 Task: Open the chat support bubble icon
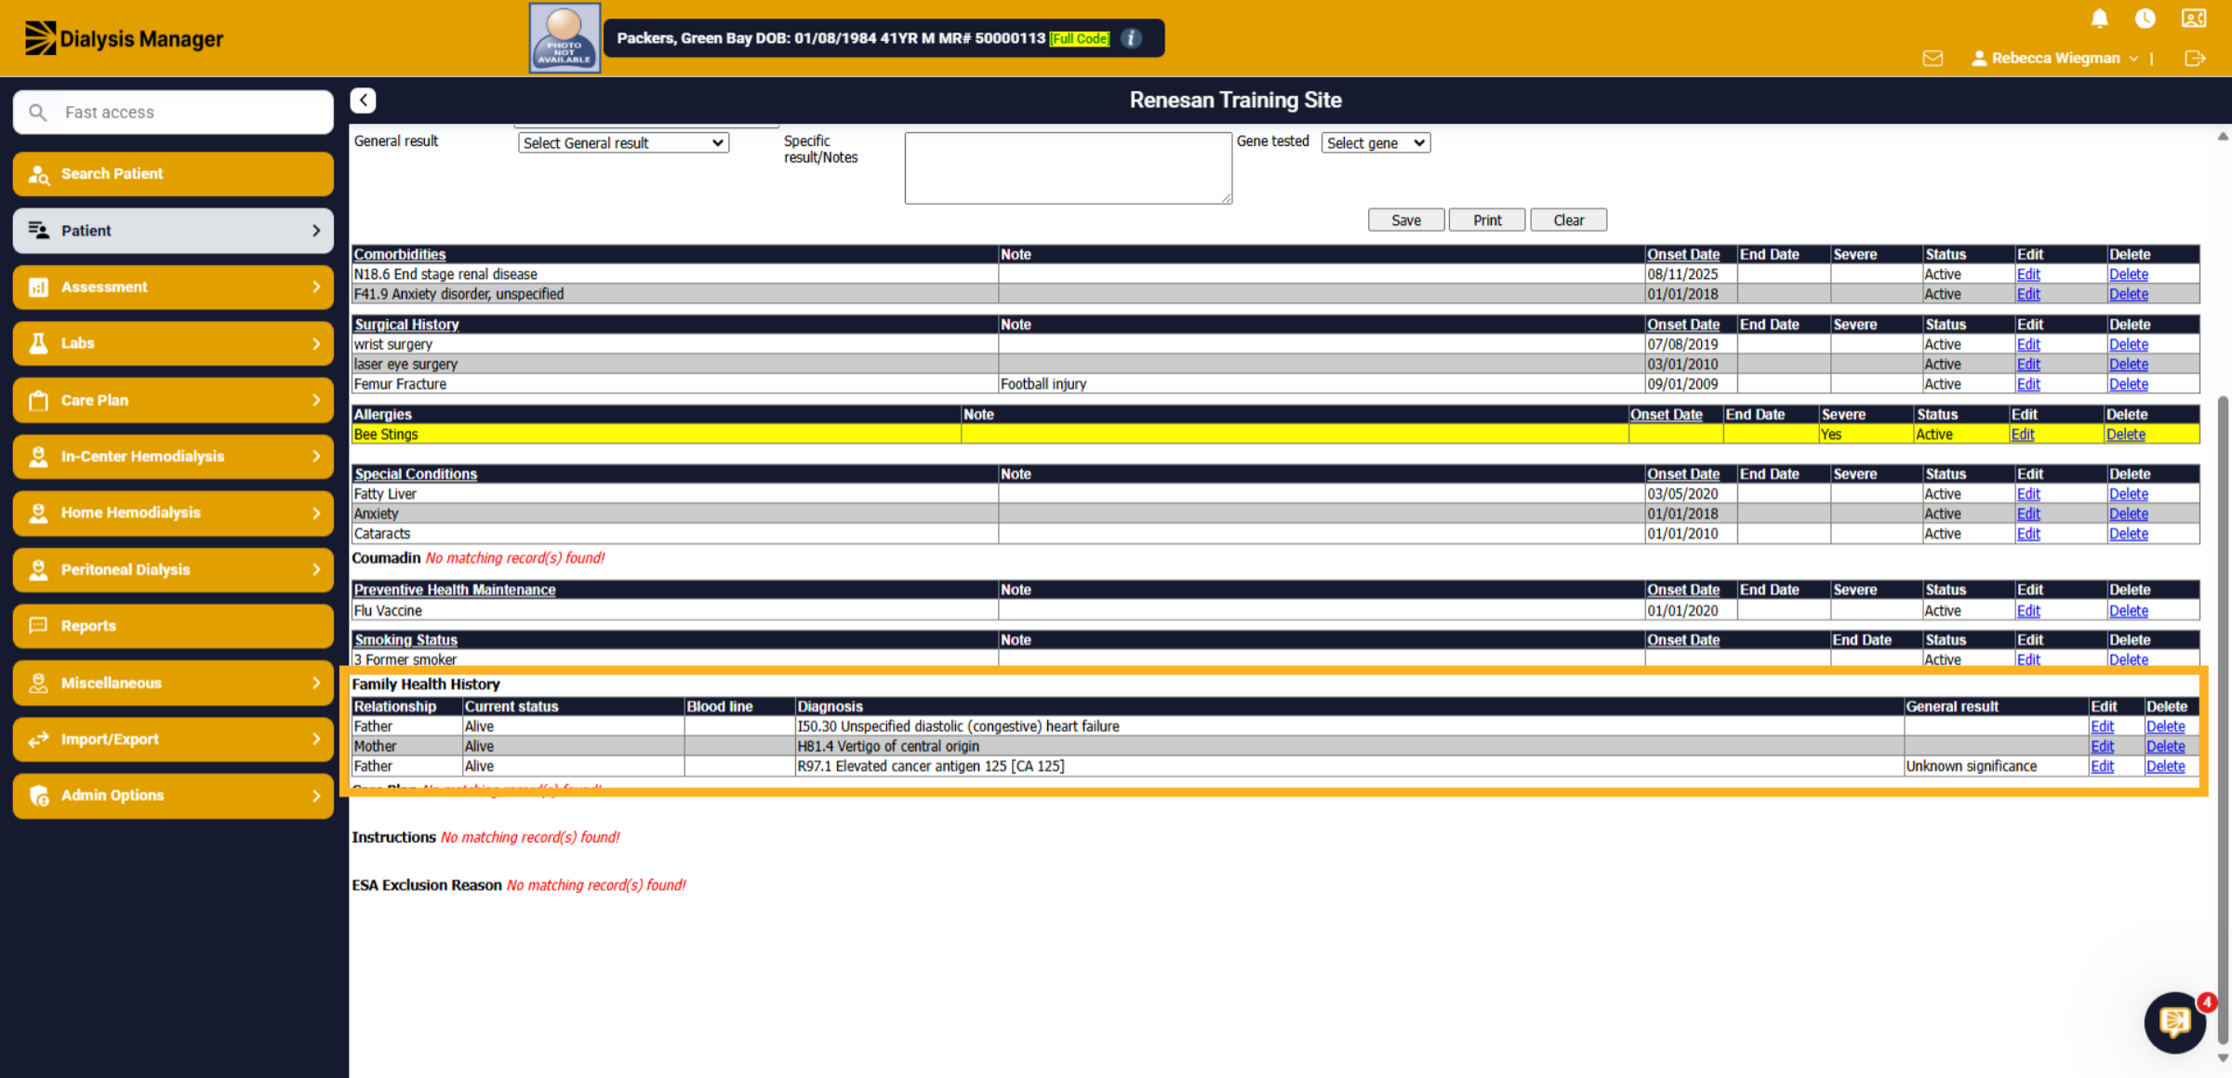tap(2174, 1022)
